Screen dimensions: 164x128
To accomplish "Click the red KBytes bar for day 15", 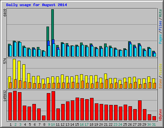I will coord(78,109).
